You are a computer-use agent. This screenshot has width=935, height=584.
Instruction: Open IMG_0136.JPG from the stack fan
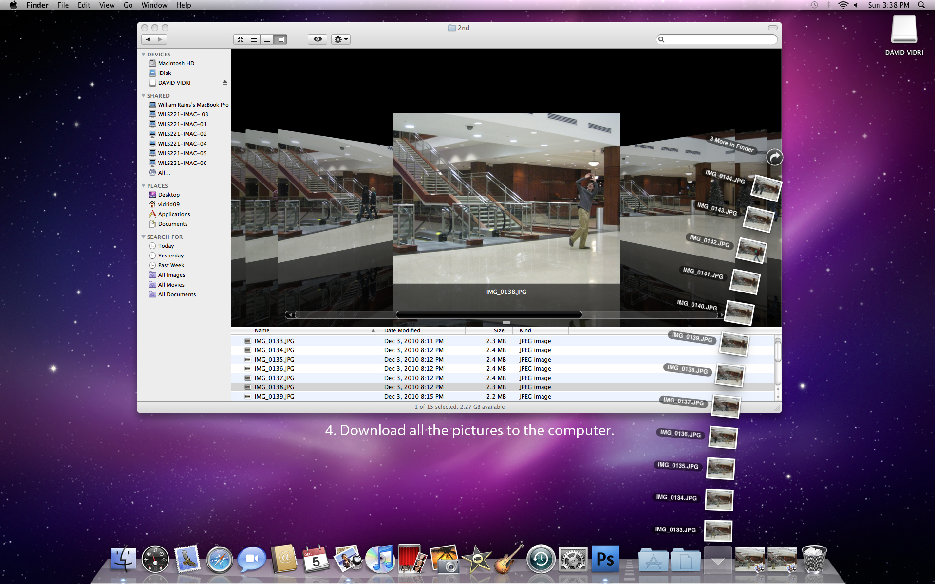723,437
